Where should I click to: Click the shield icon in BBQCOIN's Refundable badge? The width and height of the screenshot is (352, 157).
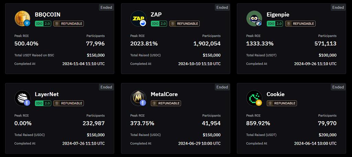(57, 24)
